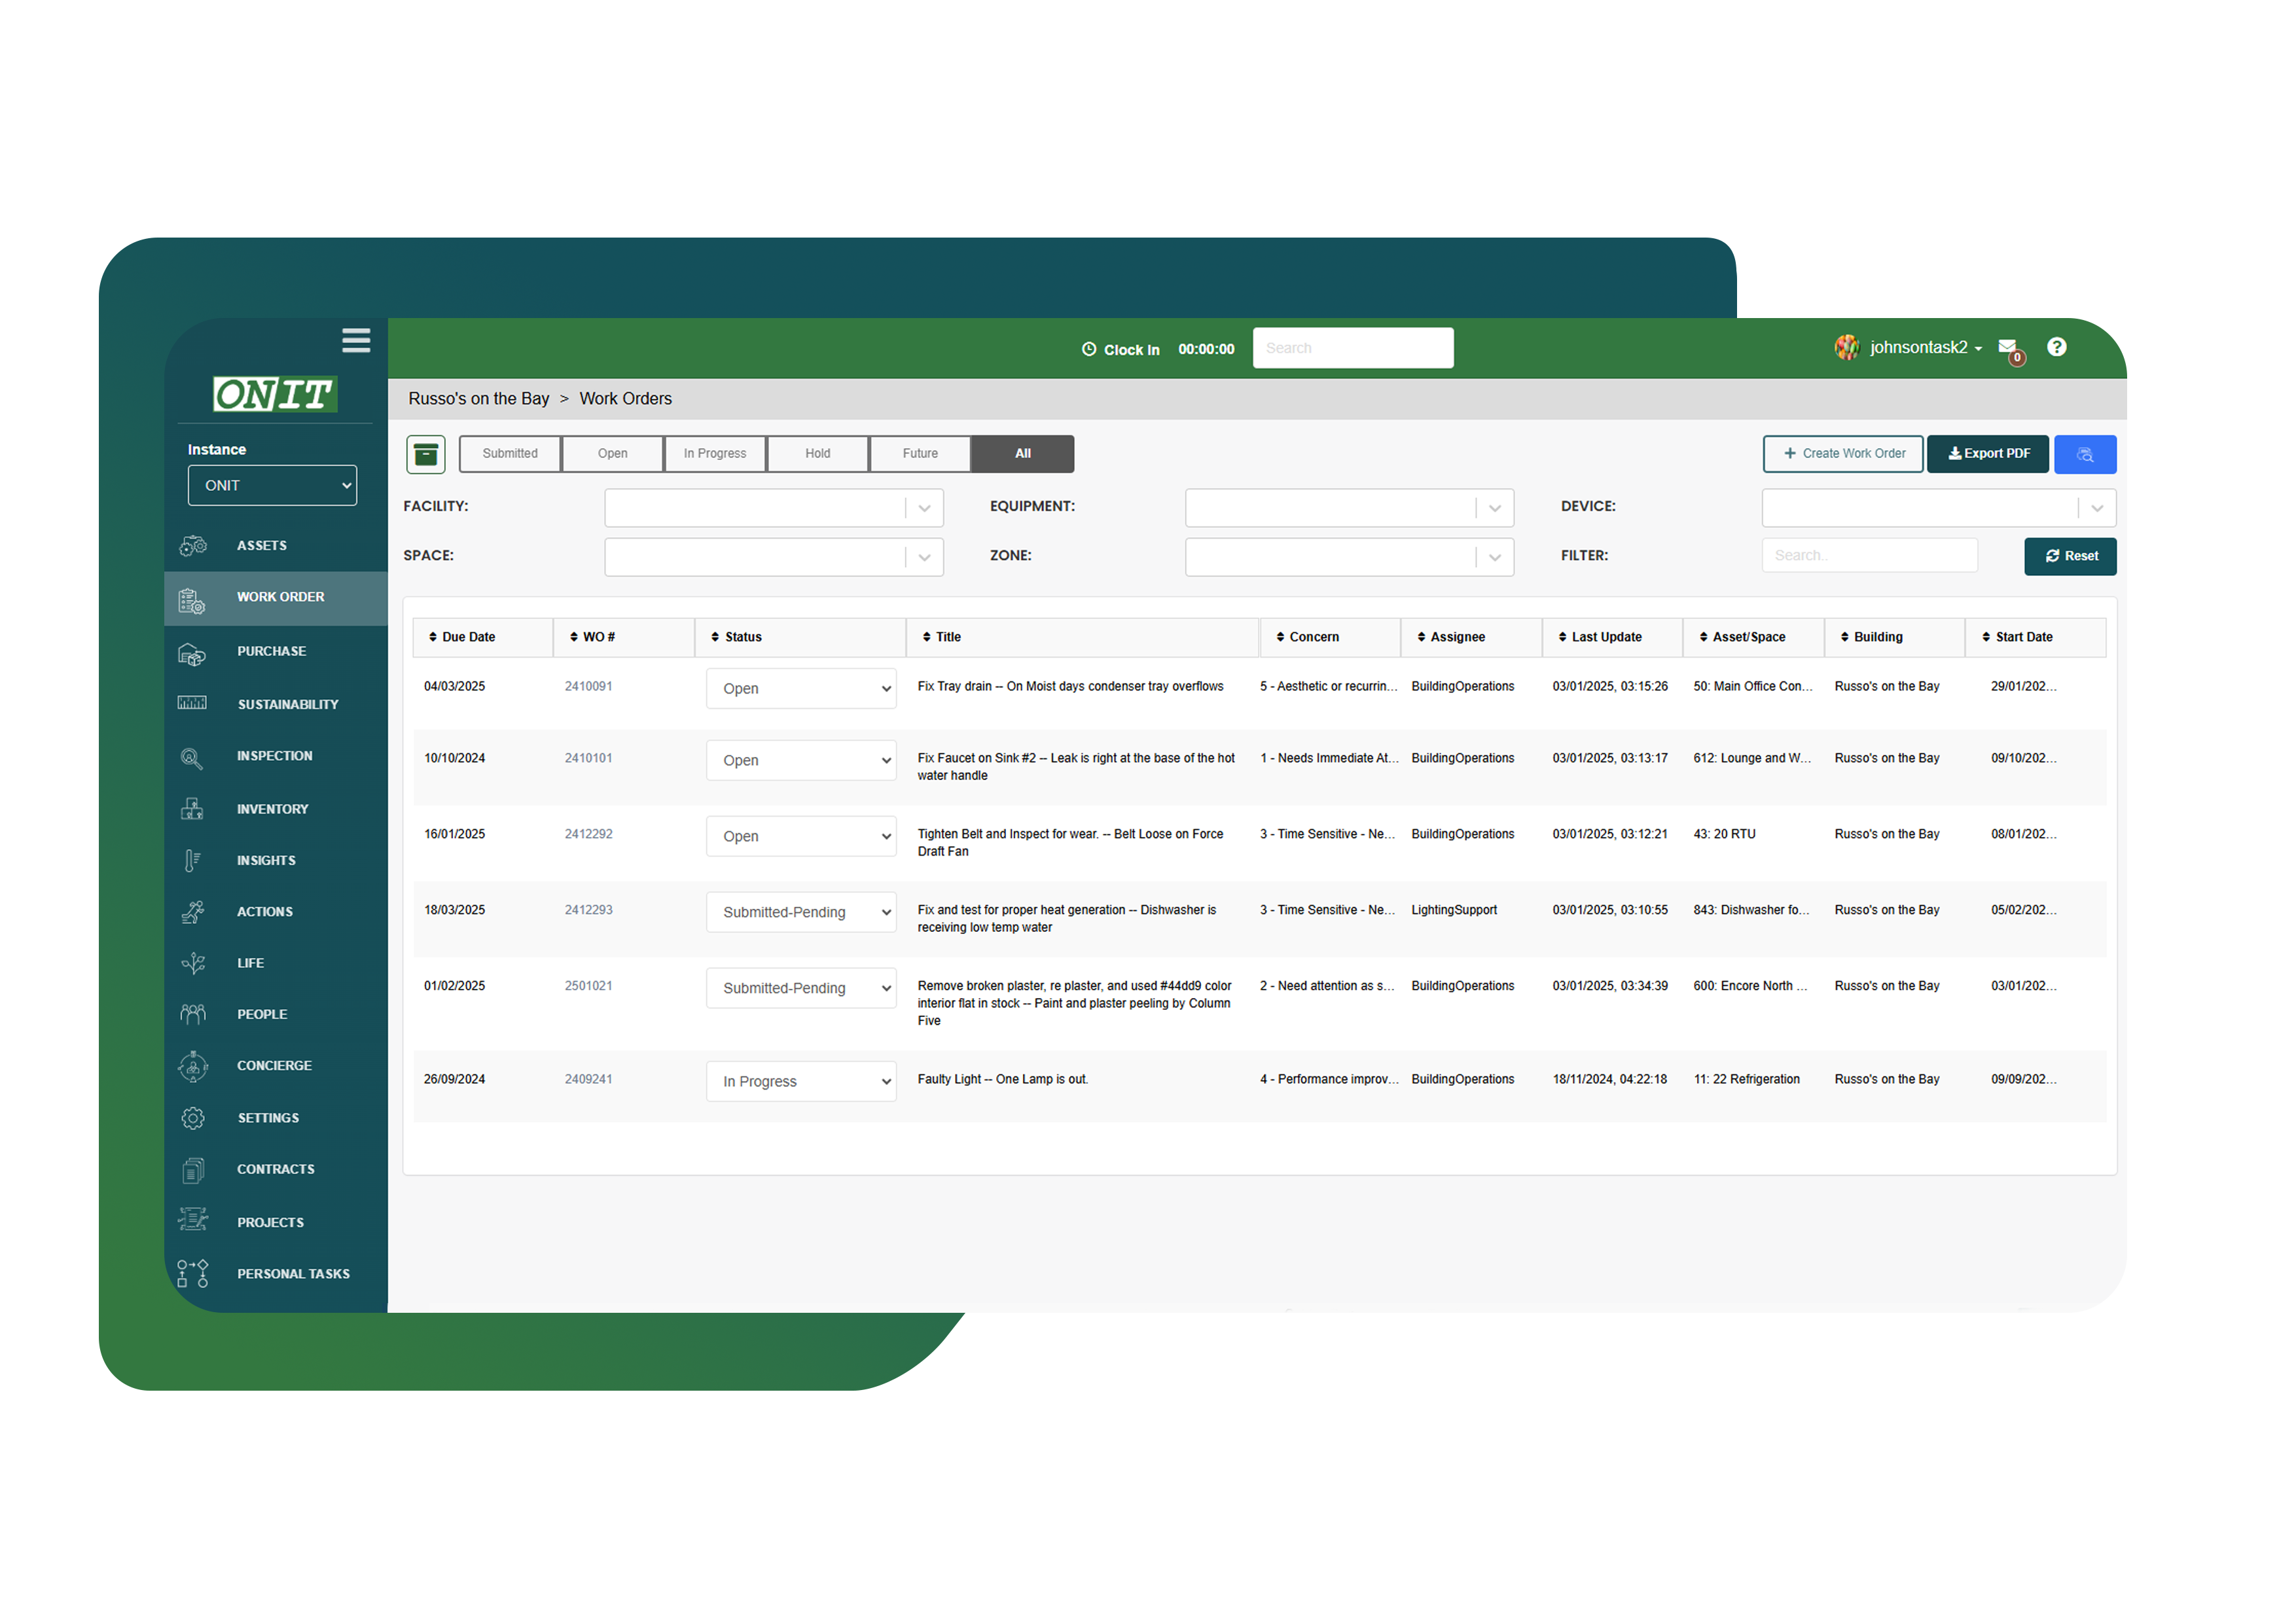
Task: Select the Hold tab
Action: pos(817,454)
